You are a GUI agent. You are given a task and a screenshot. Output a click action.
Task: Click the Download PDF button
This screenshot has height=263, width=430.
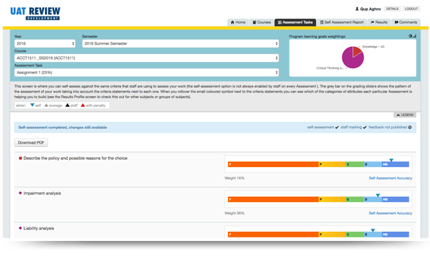pyautogui.click(x=31, y=143)
